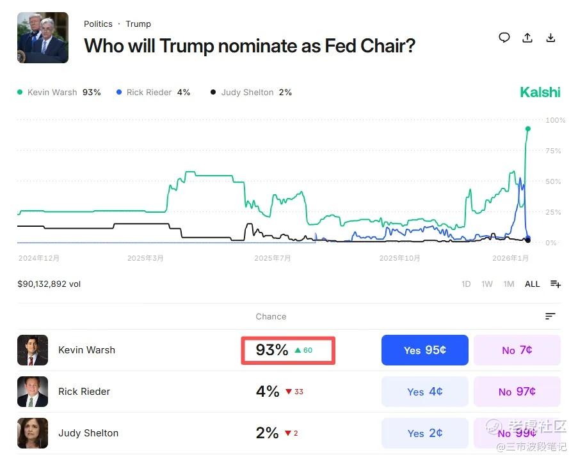This screenshot has width=578, height=460.
Task: Click the sort filter icon near Chance
Action: tap(550, 316)
